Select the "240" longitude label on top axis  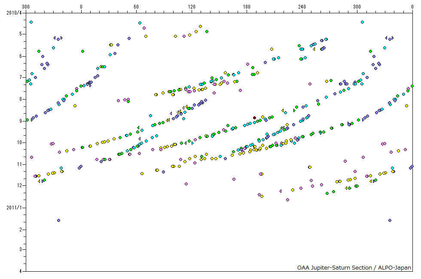[302, 7]
